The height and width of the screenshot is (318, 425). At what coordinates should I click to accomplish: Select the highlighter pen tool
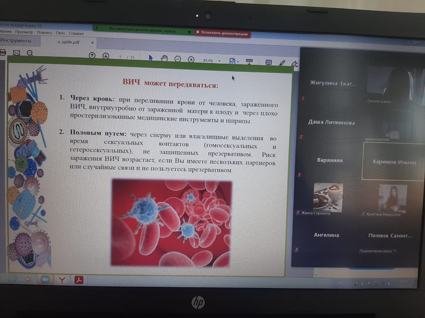[x=282, y=63]
